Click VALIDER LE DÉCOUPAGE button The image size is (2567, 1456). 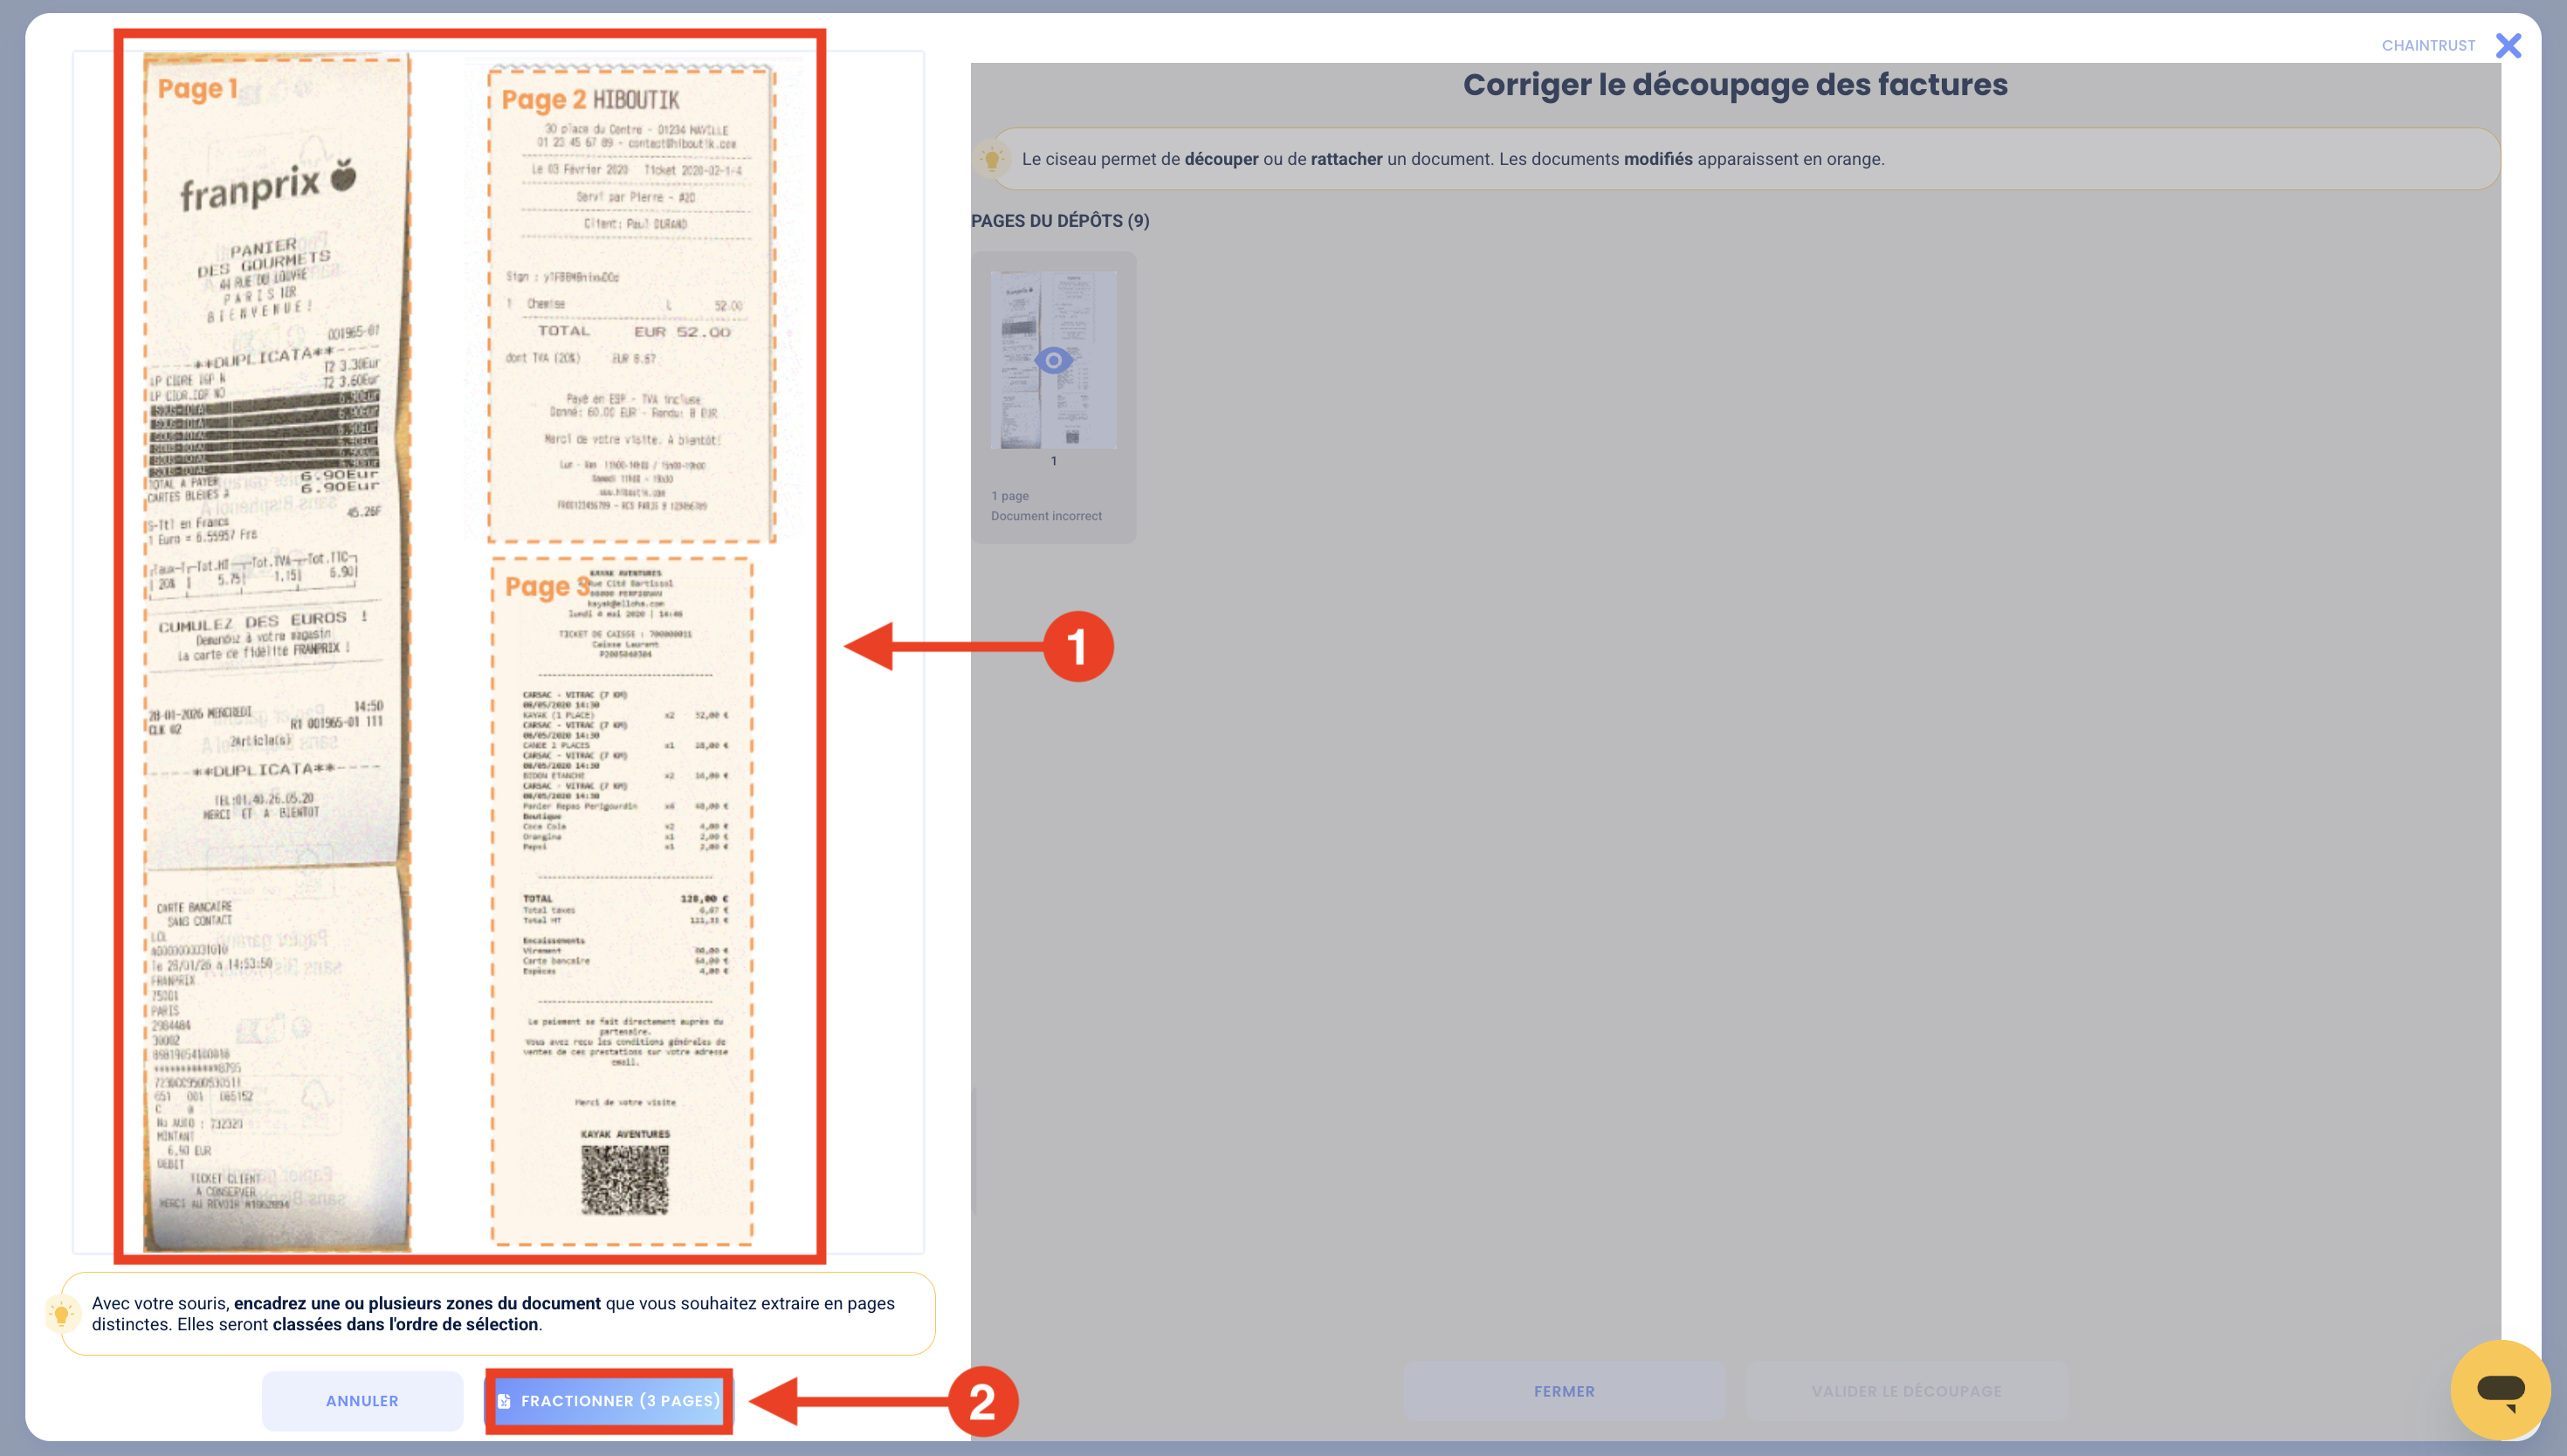pos(1906,1390)
